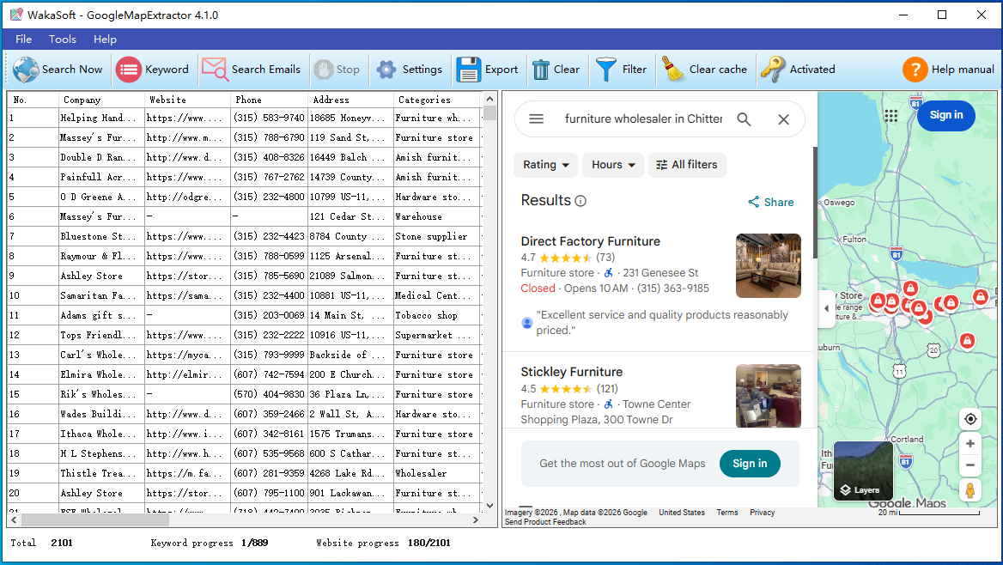The width and height of the screenshot is (1003, 565).
Task: Open the File menu
Action: [23, 39]
